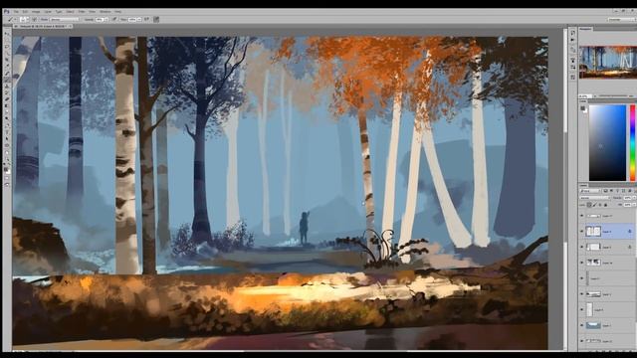Enable pressure for size in options bar
Screen dimensions: 637x358
156,19
